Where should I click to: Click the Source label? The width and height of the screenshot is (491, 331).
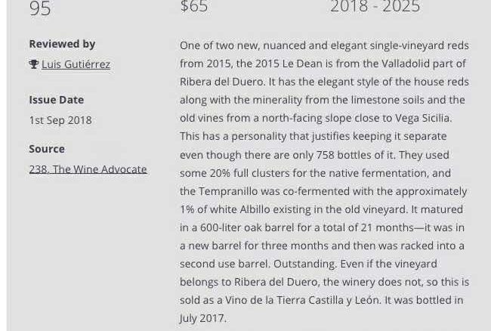click(47, 149)
